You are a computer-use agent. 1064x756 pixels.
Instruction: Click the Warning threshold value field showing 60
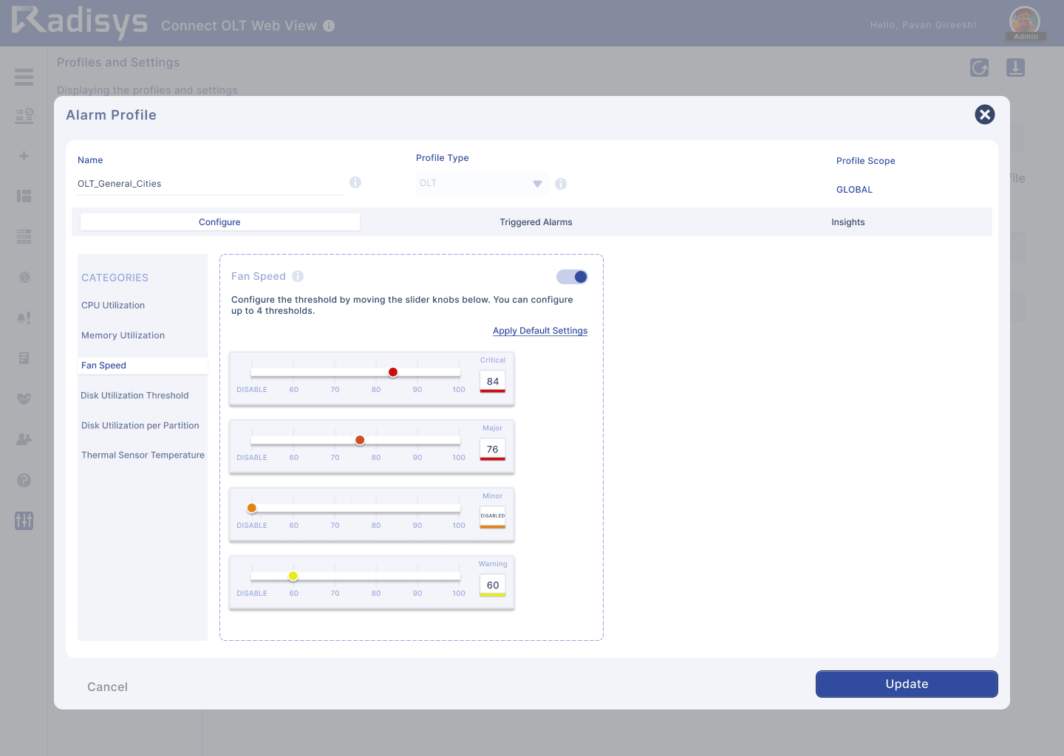[x=492, y=585]
